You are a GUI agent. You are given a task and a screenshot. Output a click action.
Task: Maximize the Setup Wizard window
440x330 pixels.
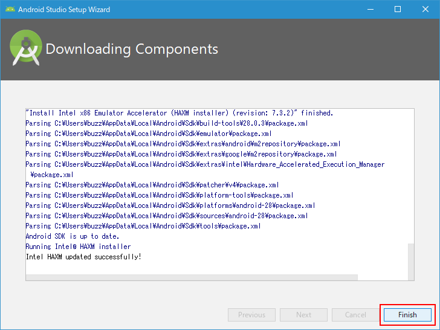(x=398, y=9)
